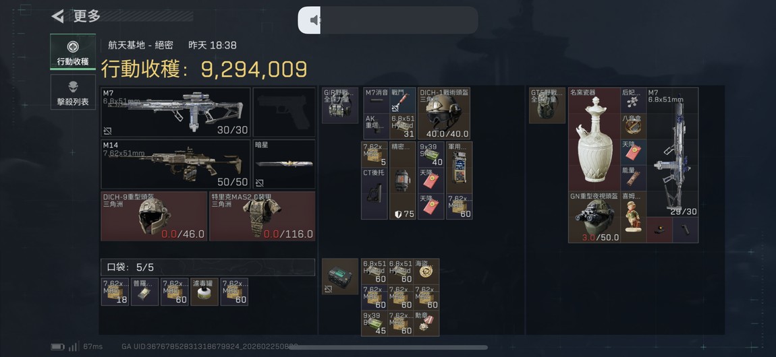Screen dimensions: 776x357
Task: Click the 暗星 knife item
Action: (x=284, y=164)
